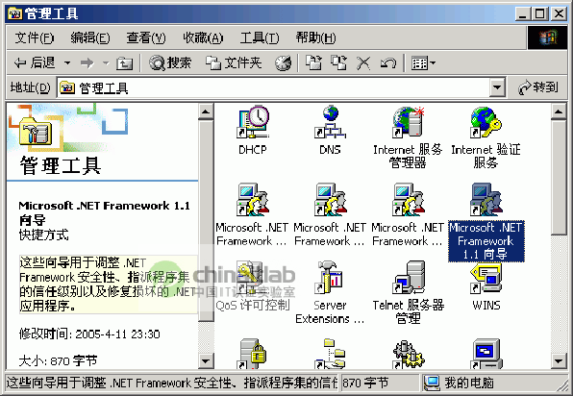Select the DNS shortcut icon

click(331, 122)
